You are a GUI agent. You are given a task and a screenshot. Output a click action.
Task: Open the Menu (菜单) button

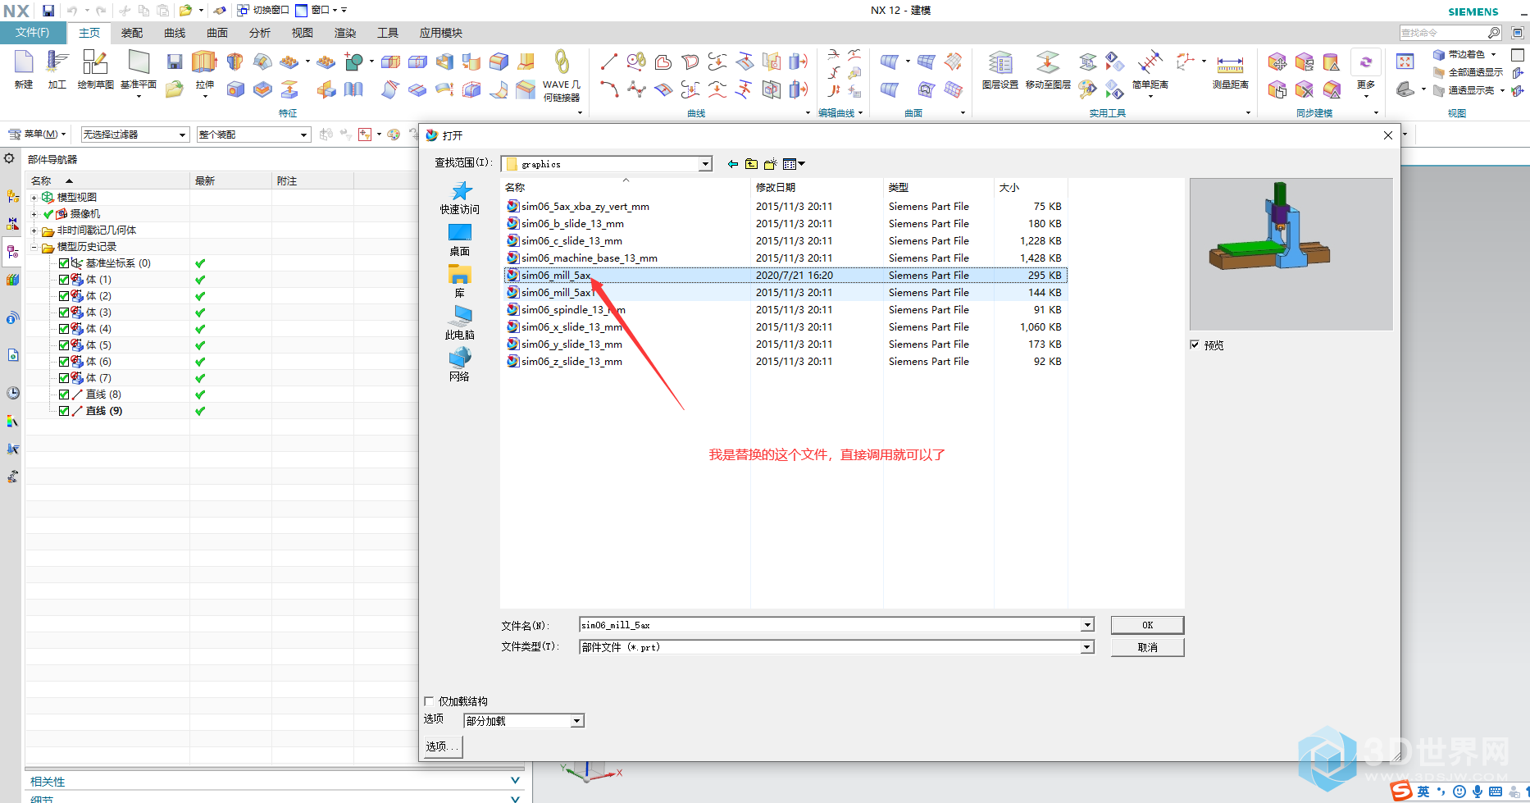(37, 134)
